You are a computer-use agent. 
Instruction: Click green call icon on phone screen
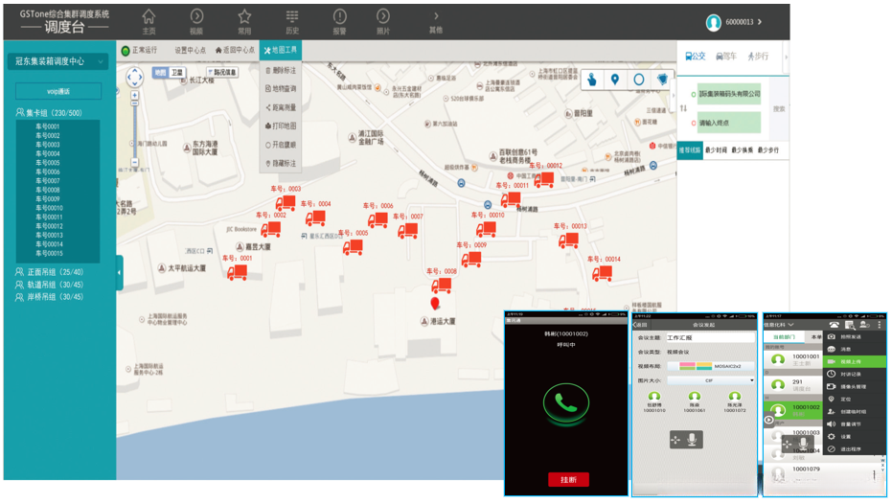click(x=566, y=402)
